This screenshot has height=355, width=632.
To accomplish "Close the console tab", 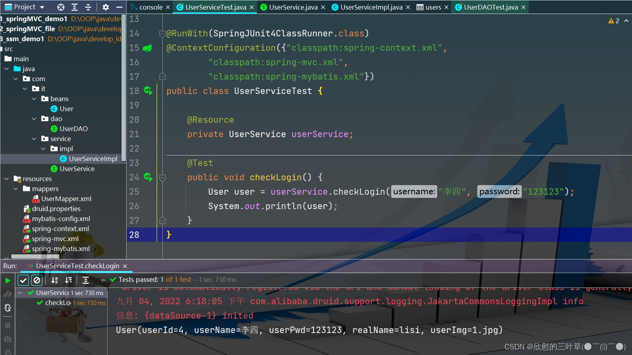I will click(x=168, y=7).
